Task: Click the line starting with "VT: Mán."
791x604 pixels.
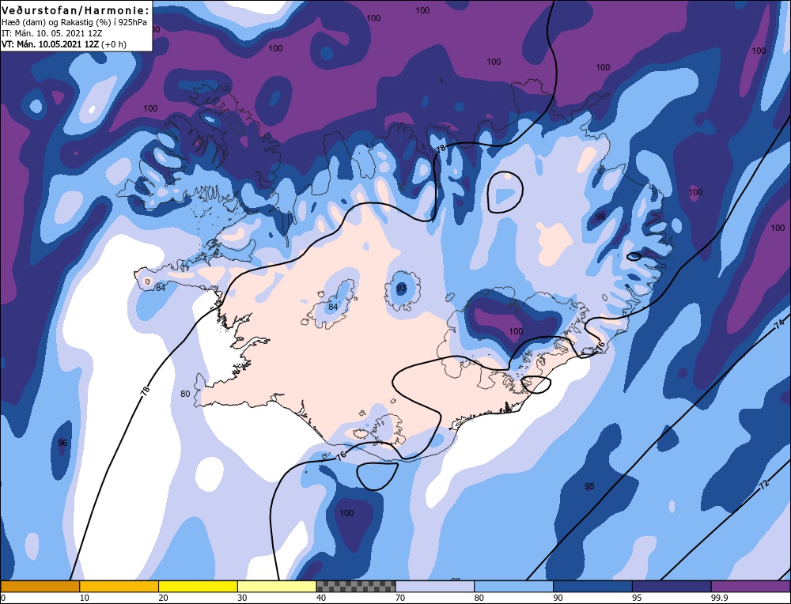Action: [x=64, y=44]
